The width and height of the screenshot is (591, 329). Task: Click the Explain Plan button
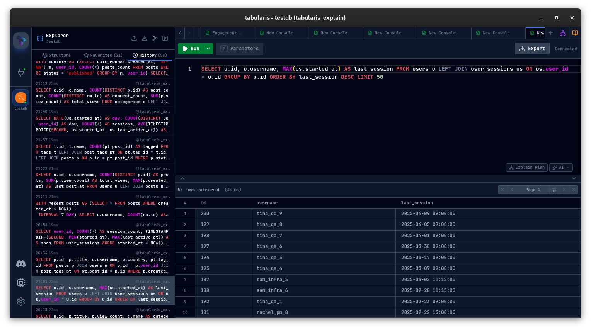(x=526, y=168)
